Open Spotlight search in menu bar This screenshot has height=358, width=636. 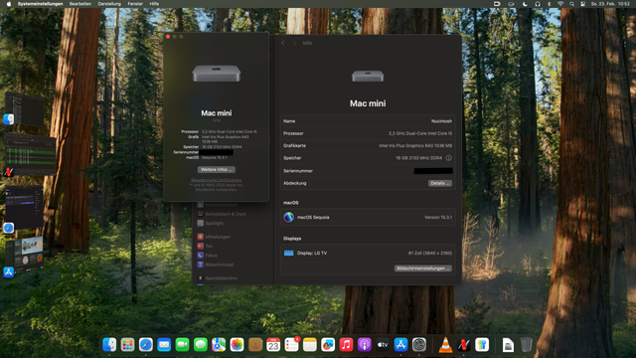click(572, 4)
